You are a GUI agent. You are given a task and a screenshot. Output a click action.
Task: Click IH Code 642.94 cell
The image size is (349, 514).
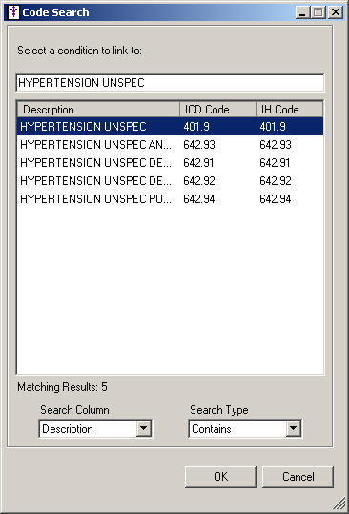(276, 199)
